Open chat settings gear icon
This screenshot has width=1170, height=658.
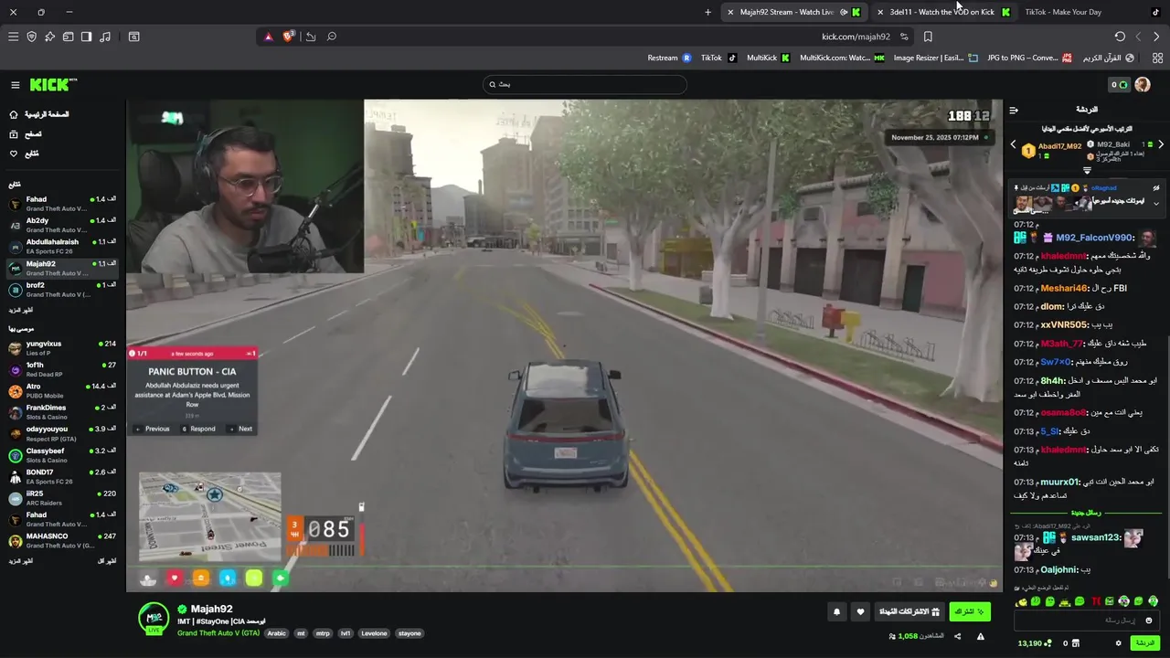(x=1118, y=643)
